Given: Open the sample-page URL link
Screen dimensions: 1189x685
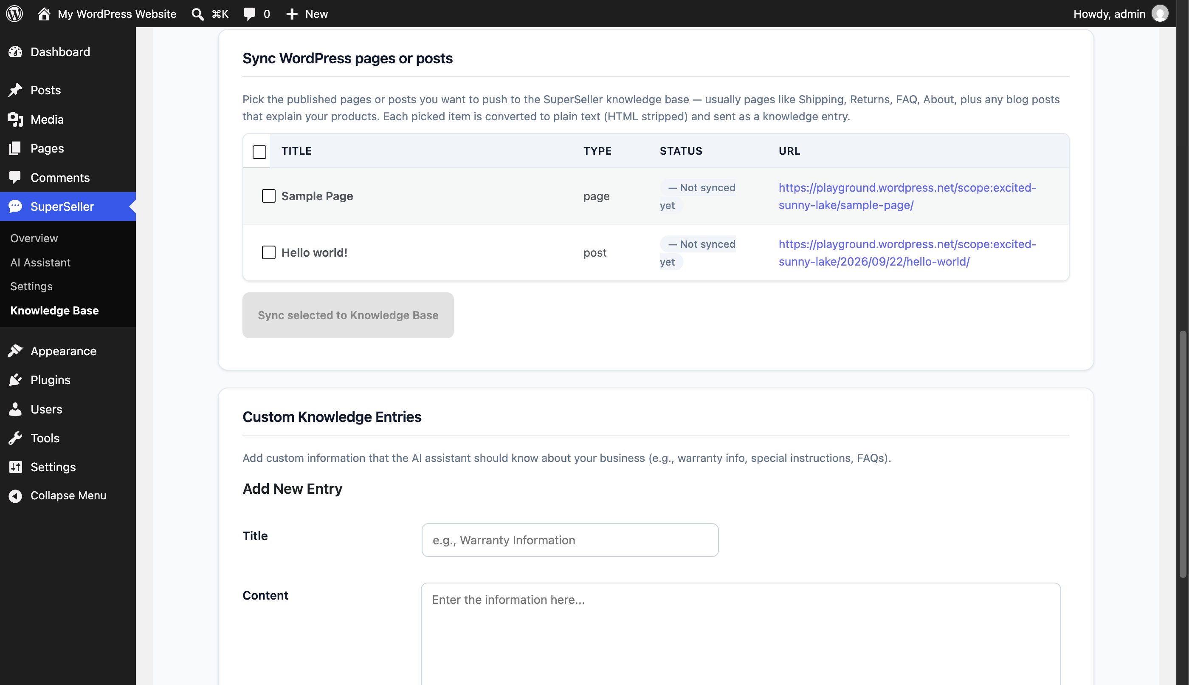Looking at the screenshot, I should (x=907, y=196).
